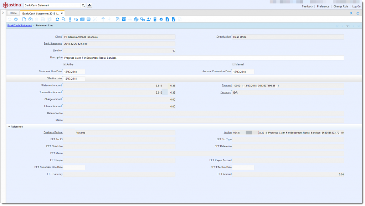
Task: Collapse the Reference section
Action: [9, 126]
